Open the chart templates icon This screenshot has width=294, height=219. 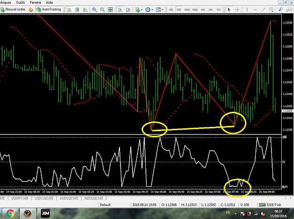pos(158,9)
